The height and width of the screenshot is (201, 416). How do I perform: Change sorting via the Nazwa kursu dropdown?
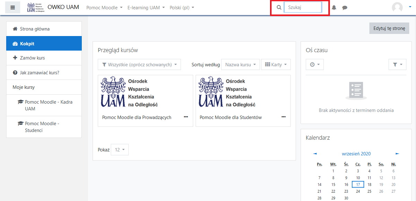[x=241, y=64]
